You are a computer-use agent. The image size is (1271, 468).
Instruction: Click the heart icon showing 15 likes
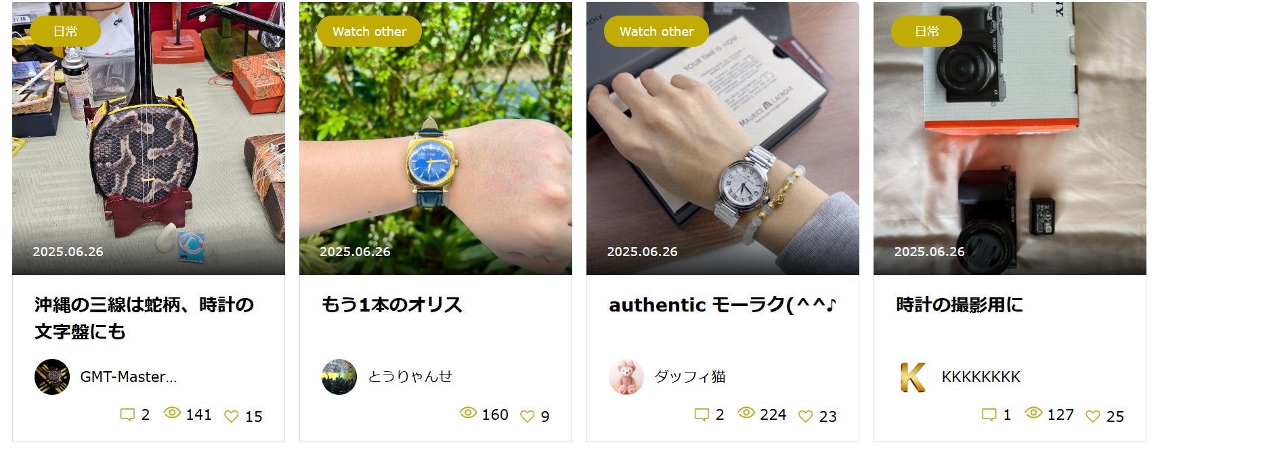[232, 417]
